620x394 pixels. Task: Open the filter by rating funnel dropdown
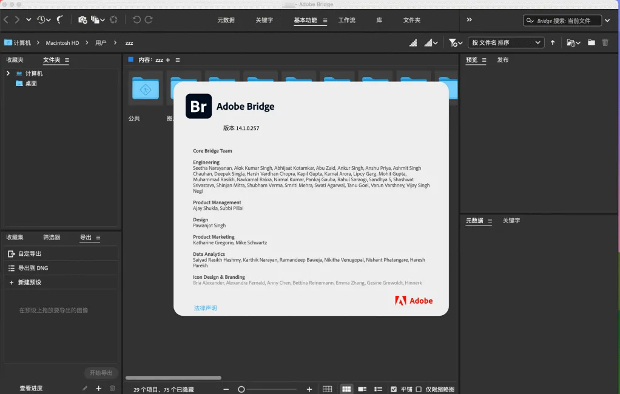(x=456, y=42)
